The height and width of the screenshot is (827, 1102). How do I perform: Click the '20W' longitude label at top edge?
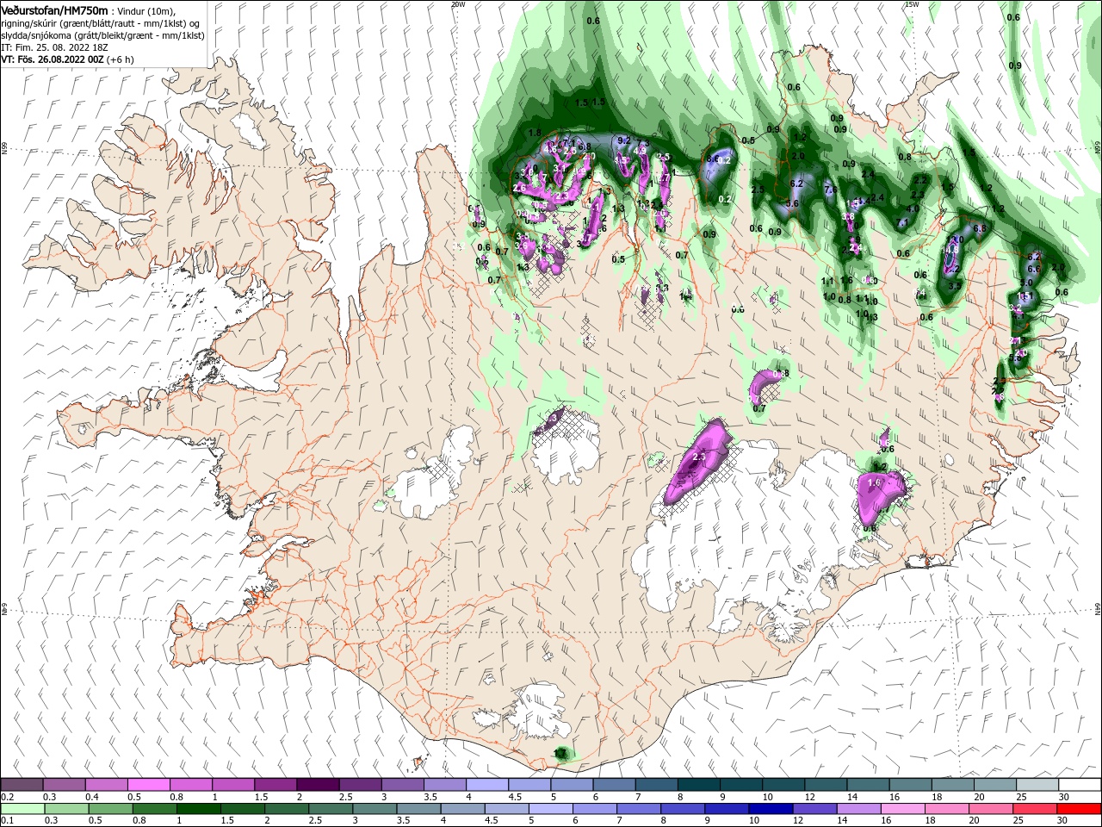[457, 4]
